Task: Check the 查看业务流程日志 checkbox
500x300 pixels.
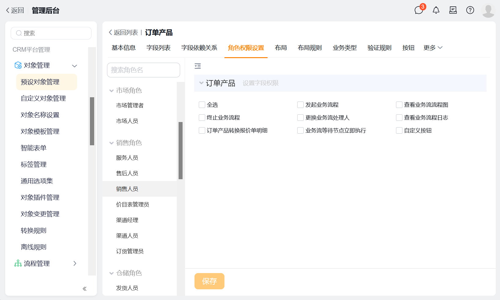Action: tap(399, 118)
